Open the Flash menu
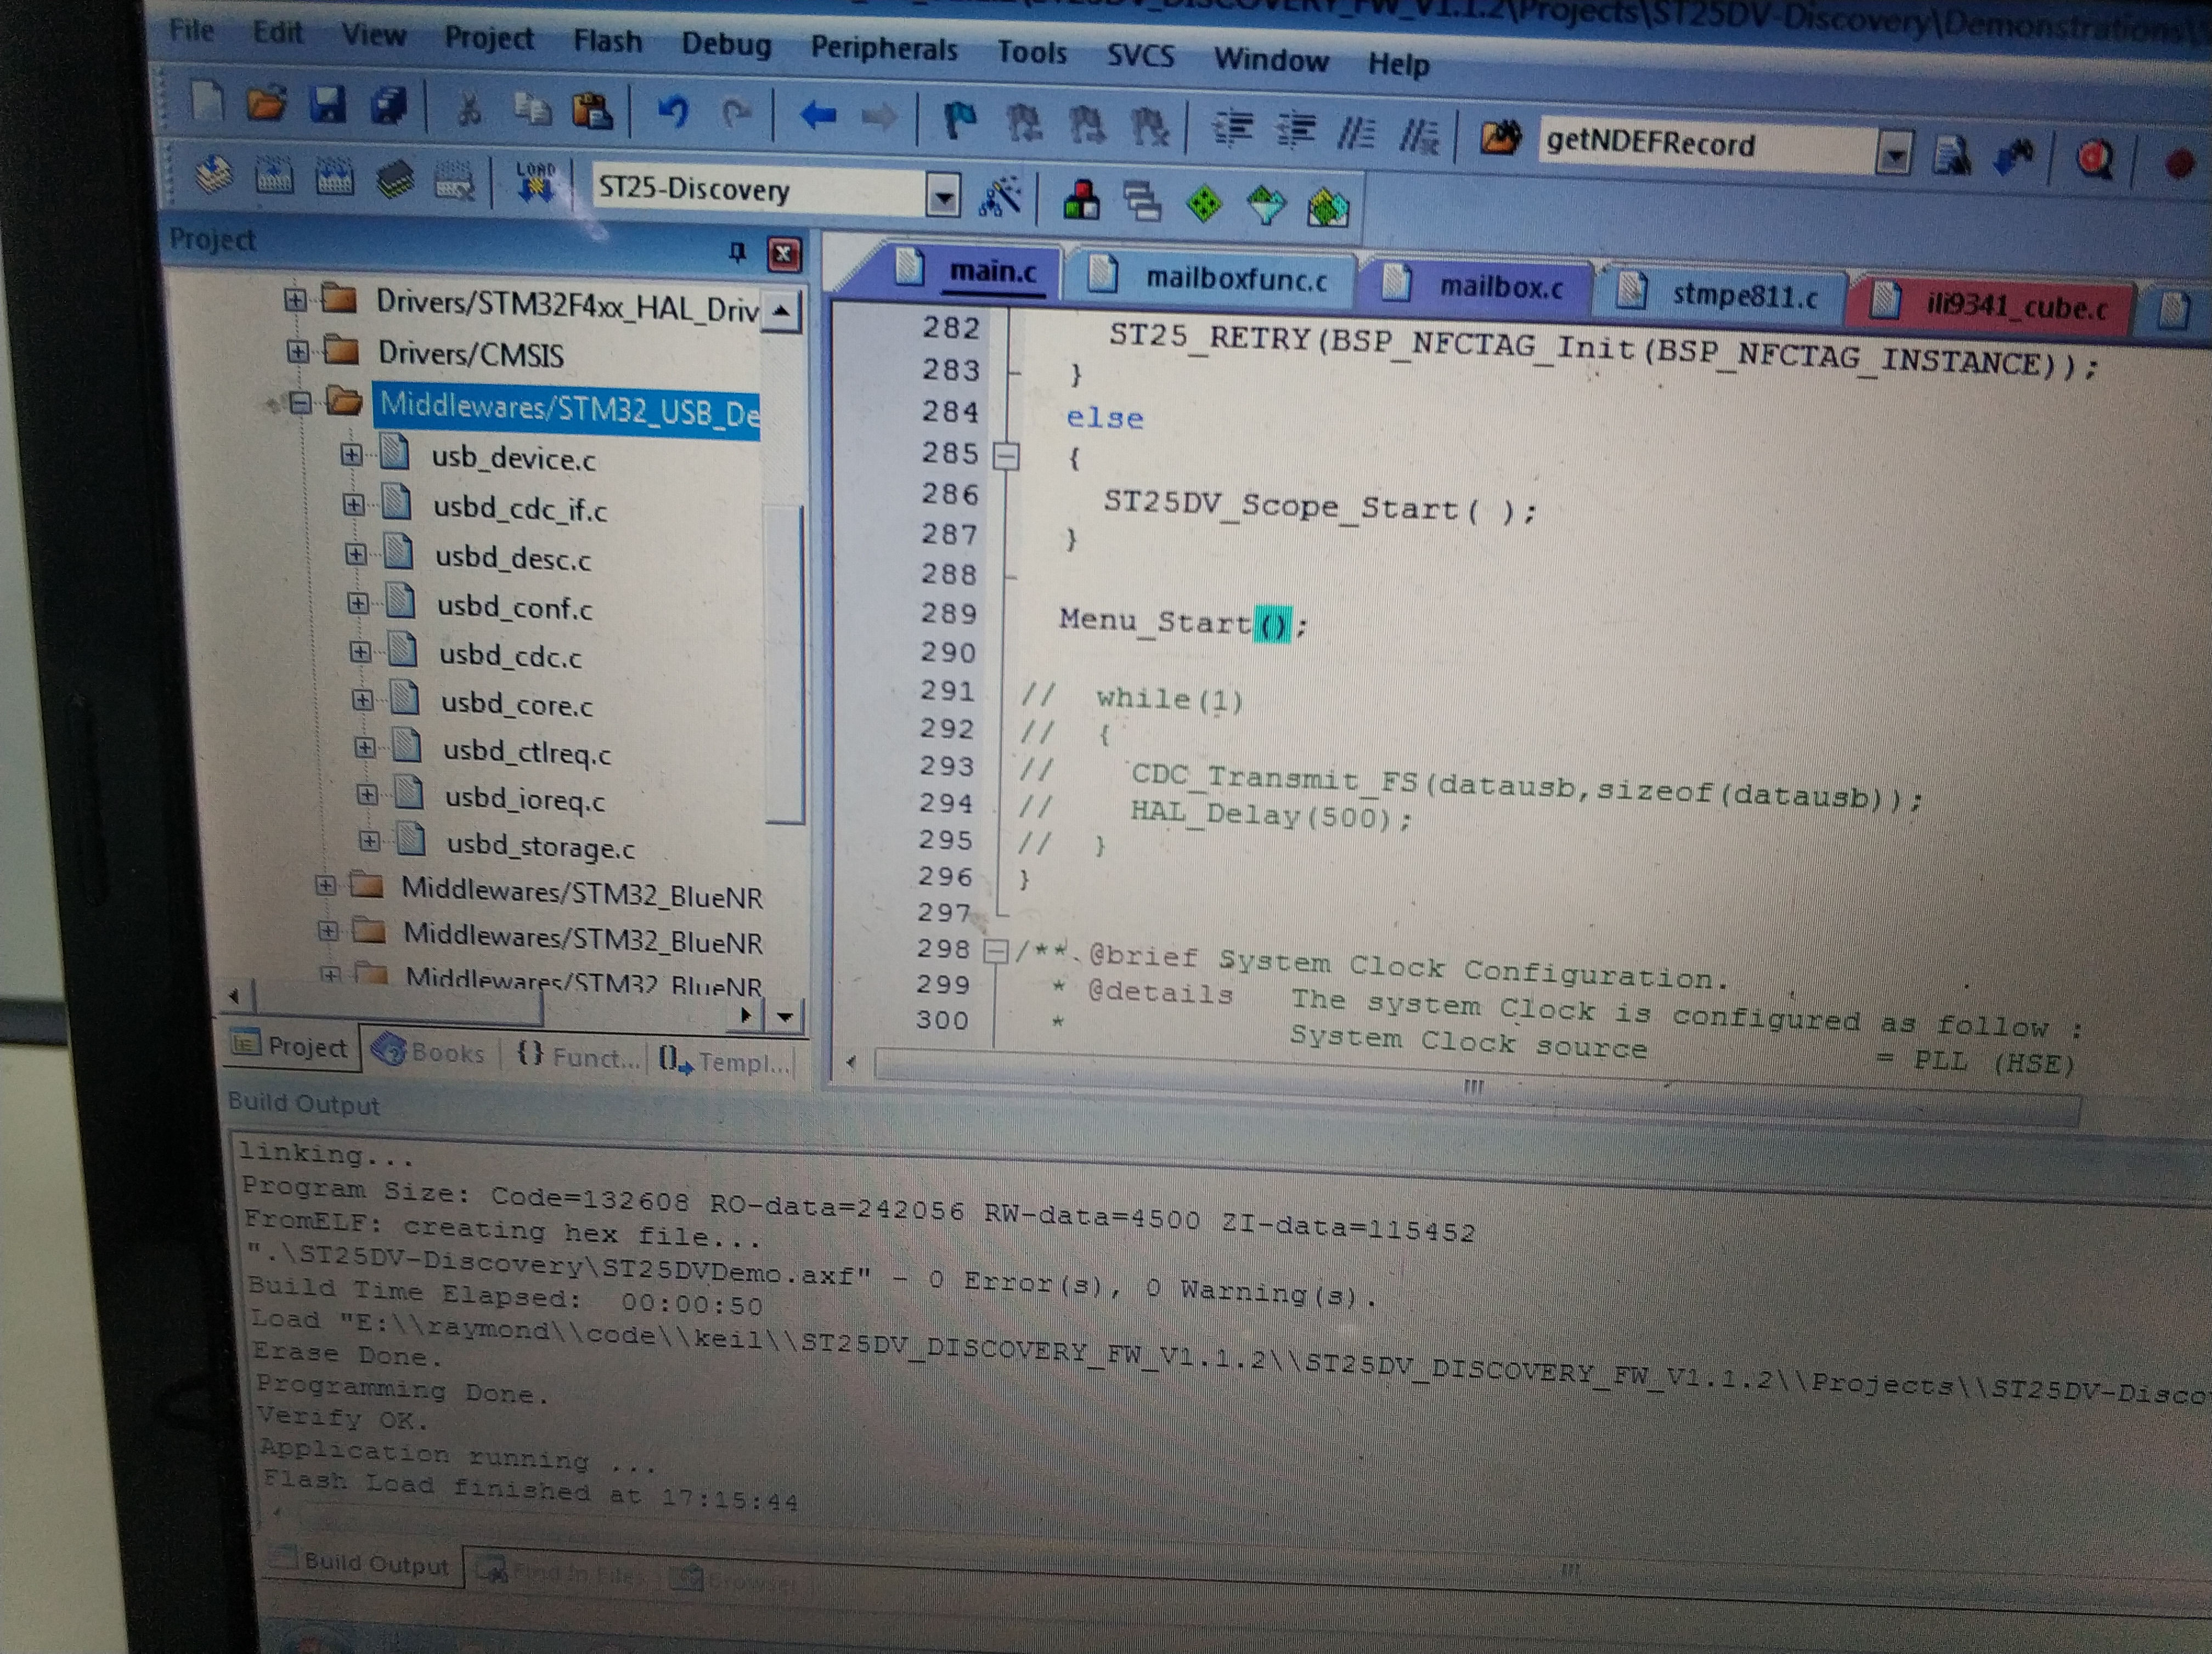Image resolution: width=2212 pixels, height=1654 pixels. (608, 42)
